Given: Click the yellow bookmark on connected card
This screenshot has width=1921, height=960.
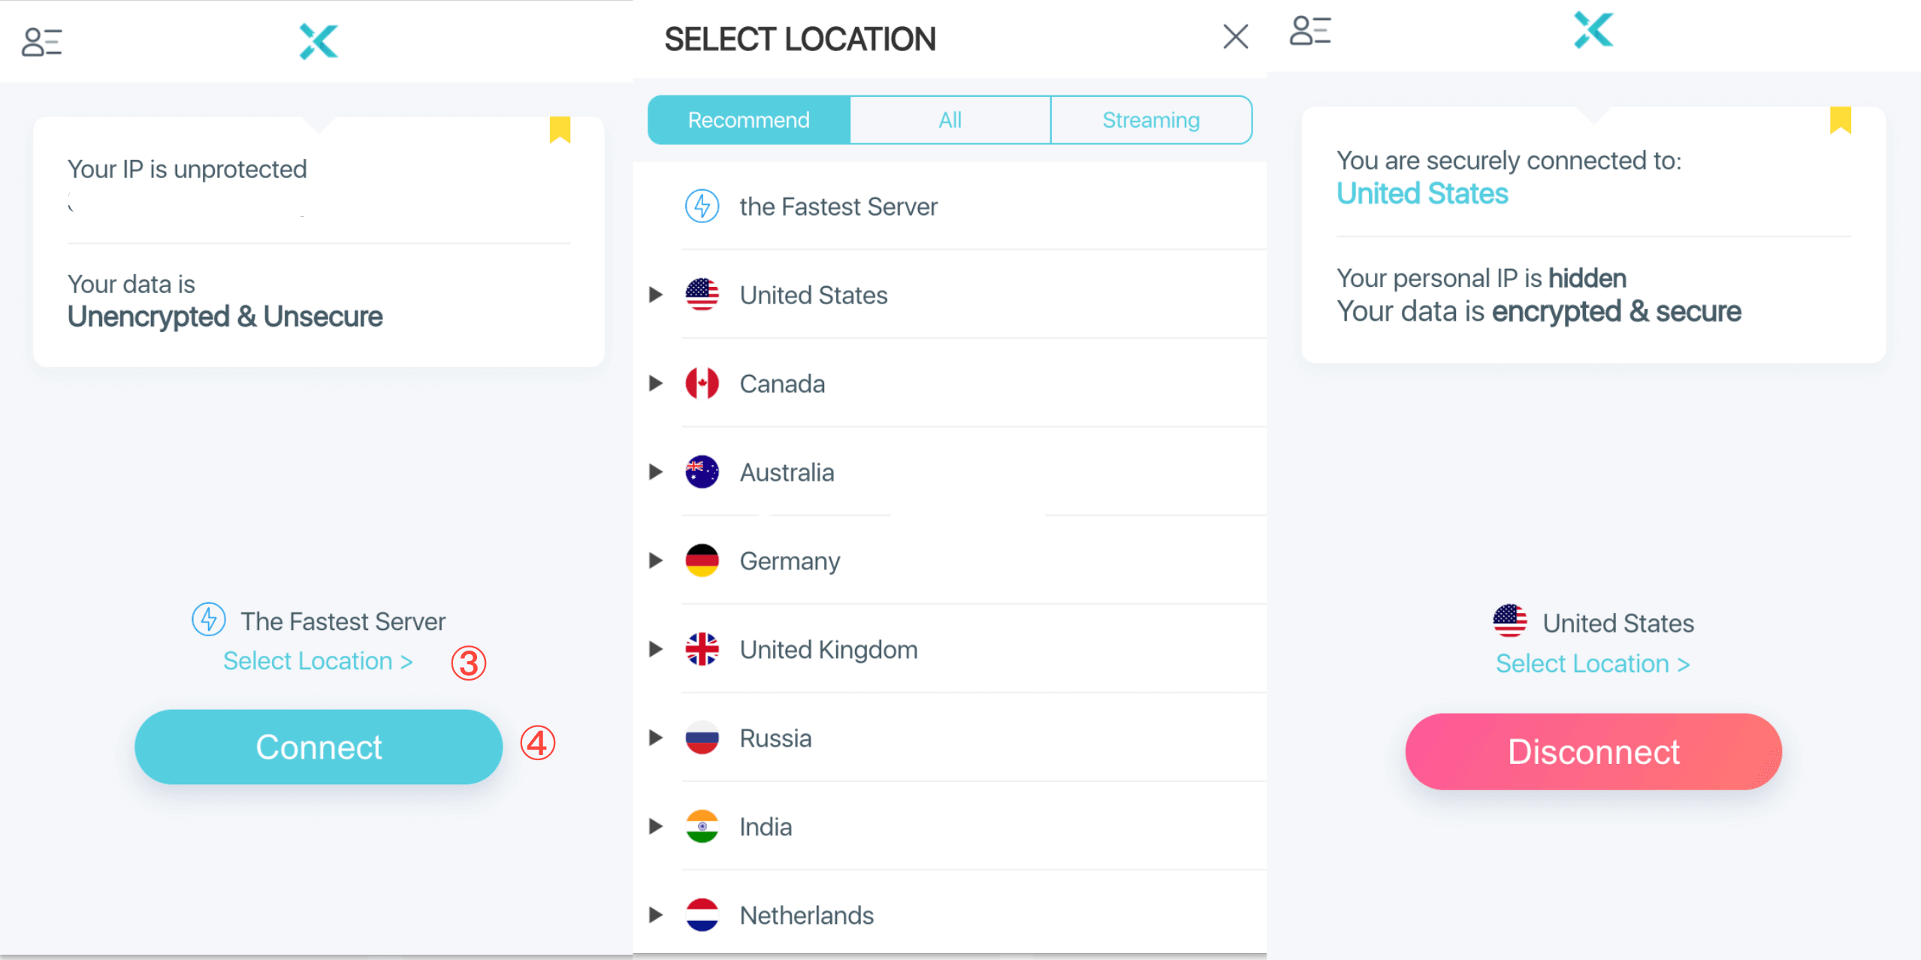Looking at the screenshot, I should click(x=1840, y=120).
